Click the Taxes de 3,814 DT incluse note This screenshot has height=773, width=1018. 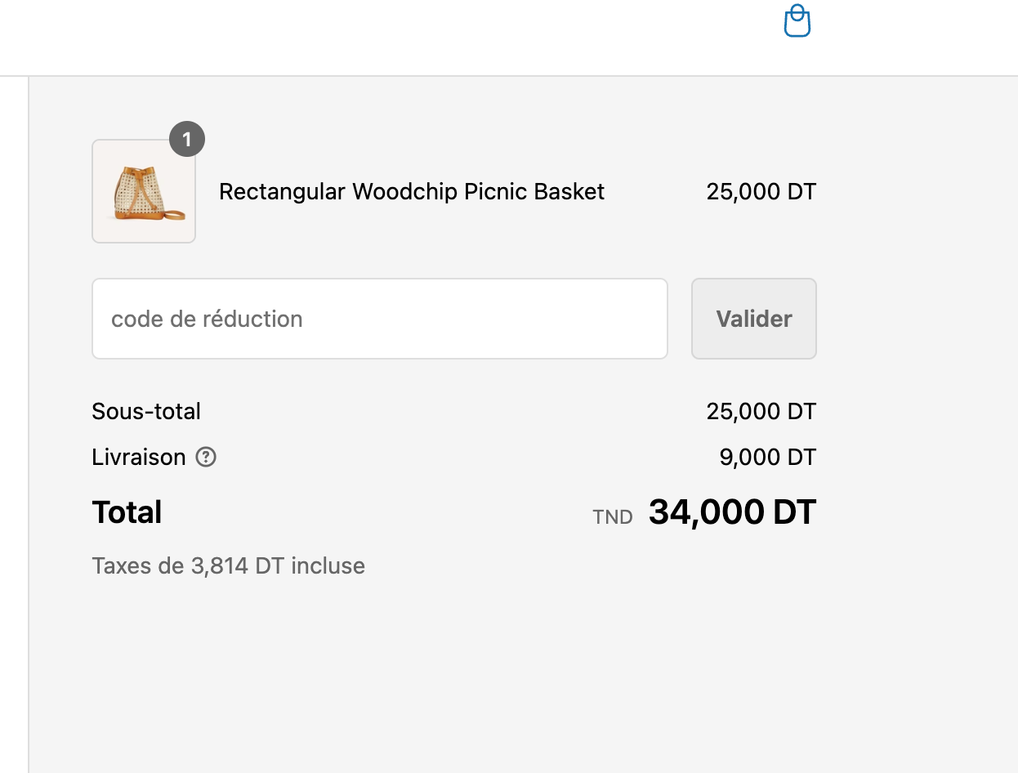click(x=228, y=566)
